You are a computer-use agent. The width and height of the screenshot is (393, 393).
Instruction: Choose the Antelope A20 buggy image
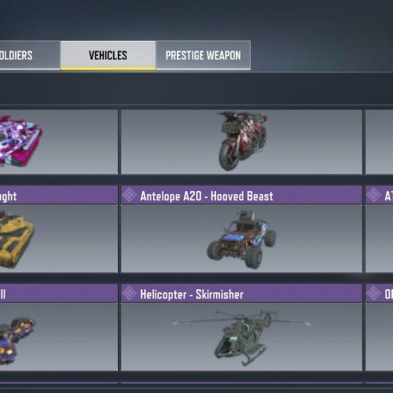click(241, 239)
